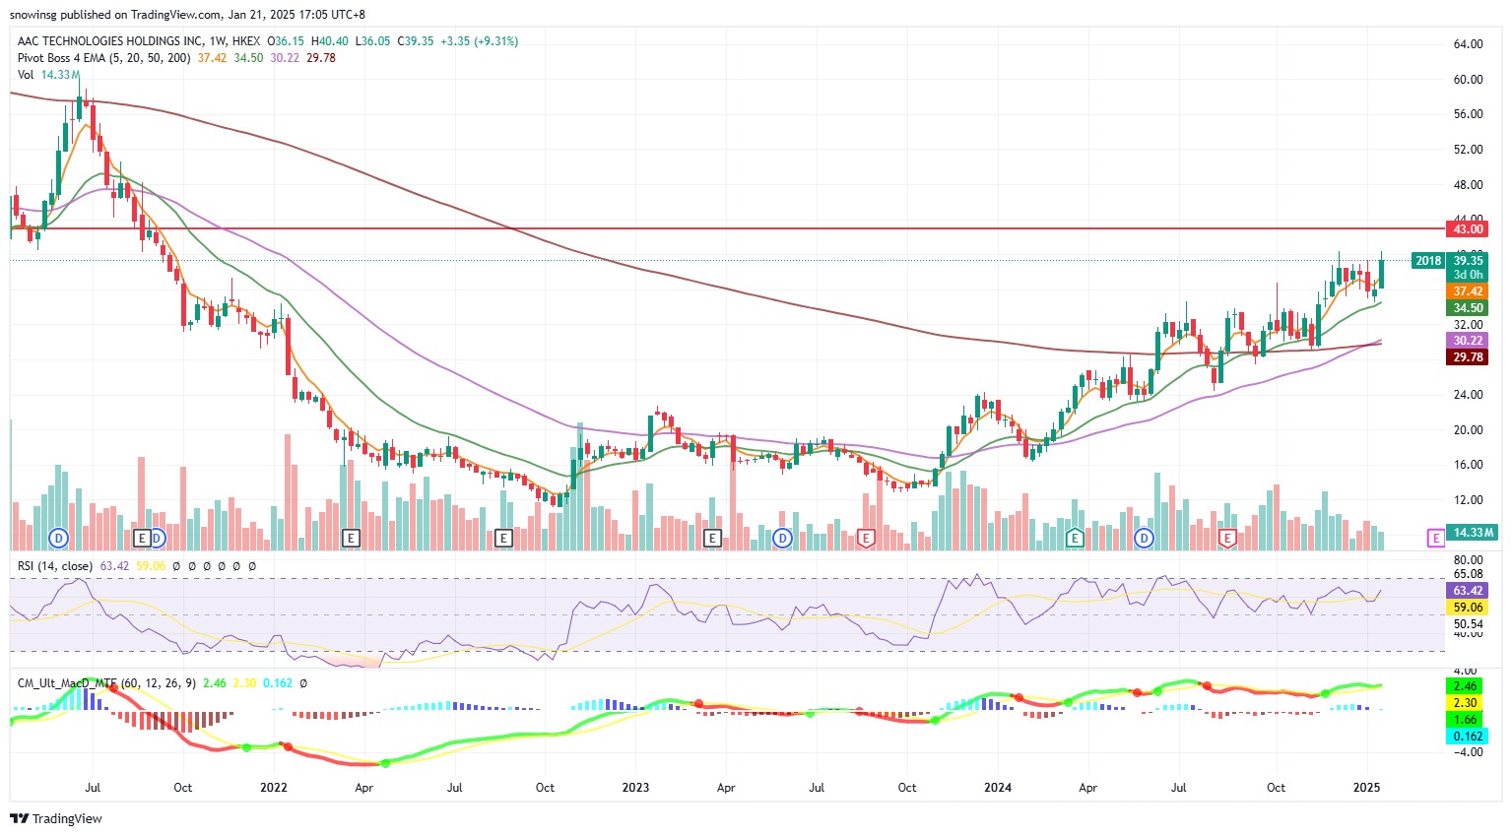Click the +3.35 (+9.31%) change value
The height and width of the screenshot is (836, 1512).
coord(479,41)
